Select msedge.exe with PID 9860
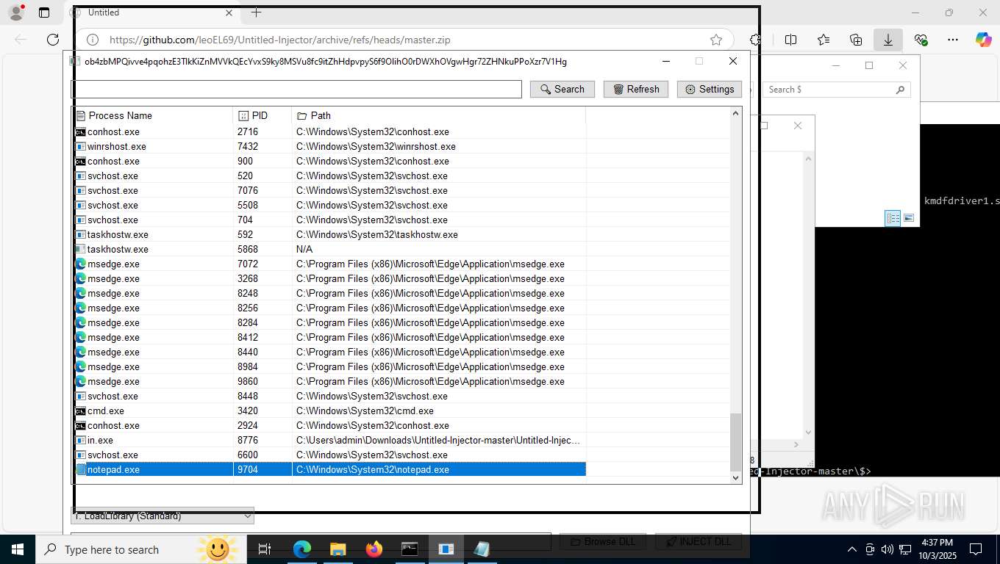Viewport: 1000px width, 564px height. tap(329, 381)
